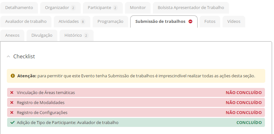The width and height of the screenshot is (274, 134).
Task: Switch to the Programação tab
Action: point(110,22)
